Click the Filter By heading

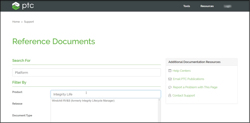(19, 82)
